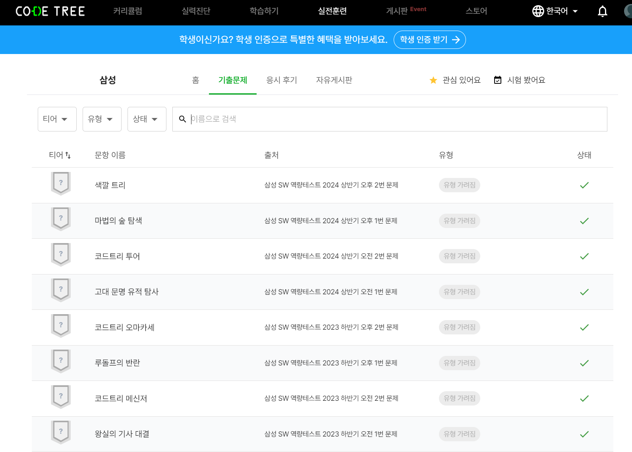Click the checkmark status for 고대 문명 유적 탐사

pyautogui.click(x=584, y=292)
